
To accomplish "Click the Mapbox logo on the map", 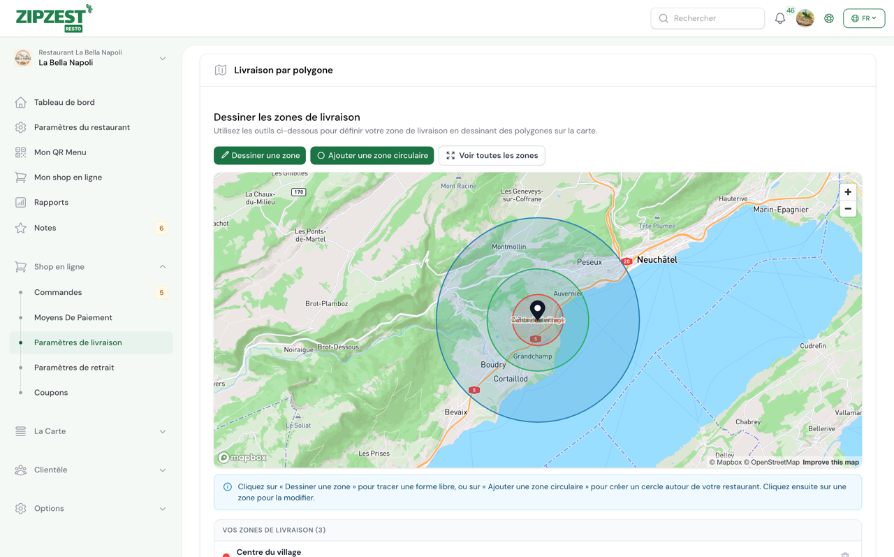I will pyautogui.click(x=242, y=458).
